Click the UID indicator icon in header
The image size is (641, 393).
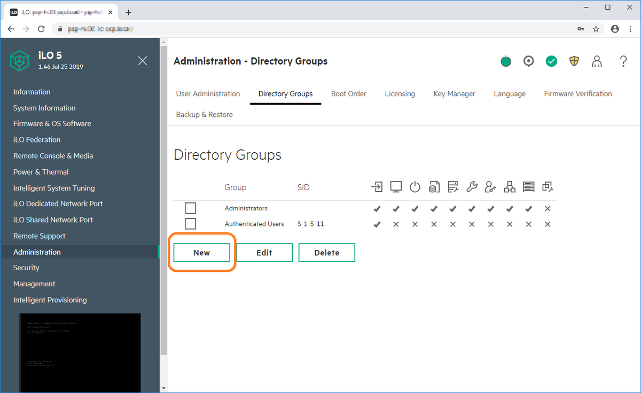pyautogui.click(x=529, y=61)
